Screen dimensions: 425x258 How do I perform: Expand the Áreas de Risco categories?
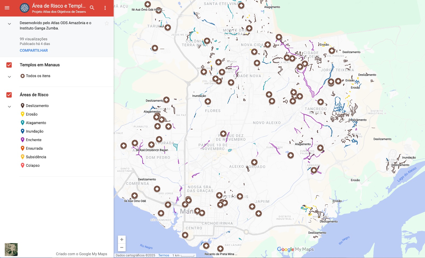click(x=9, y=107)
